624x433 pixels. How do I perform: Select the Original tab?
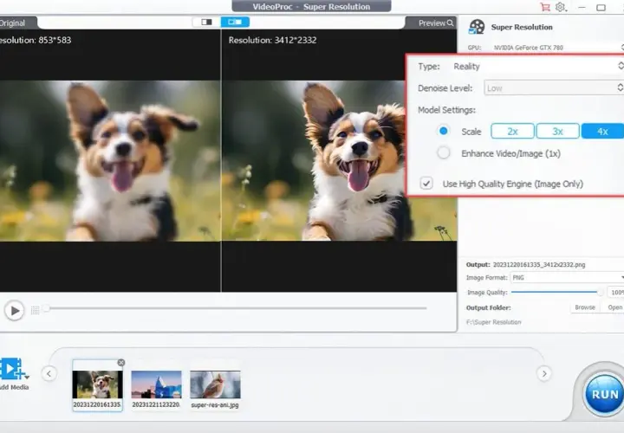[13, 23]
